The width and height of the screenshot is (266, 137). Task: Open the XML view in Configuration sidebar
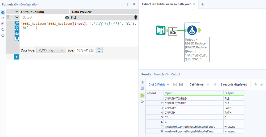[3, 18]
